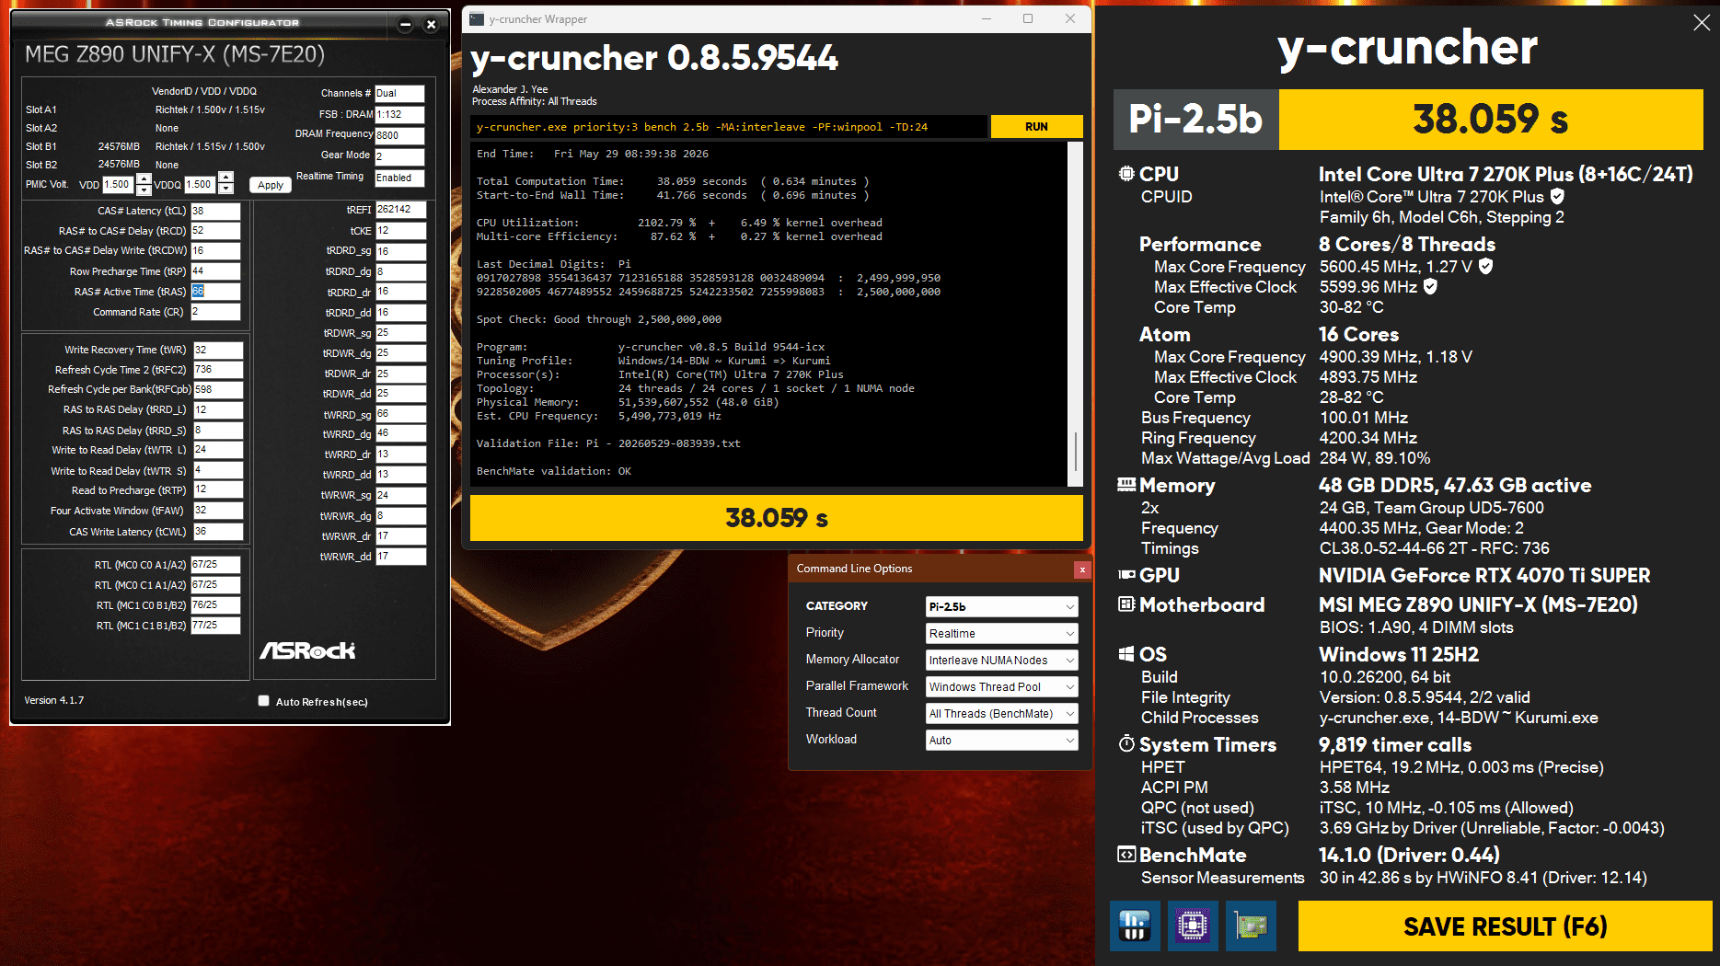Click the GPU section card icon
Viewport: 1720px width, 966px height.
[1126, 575]
